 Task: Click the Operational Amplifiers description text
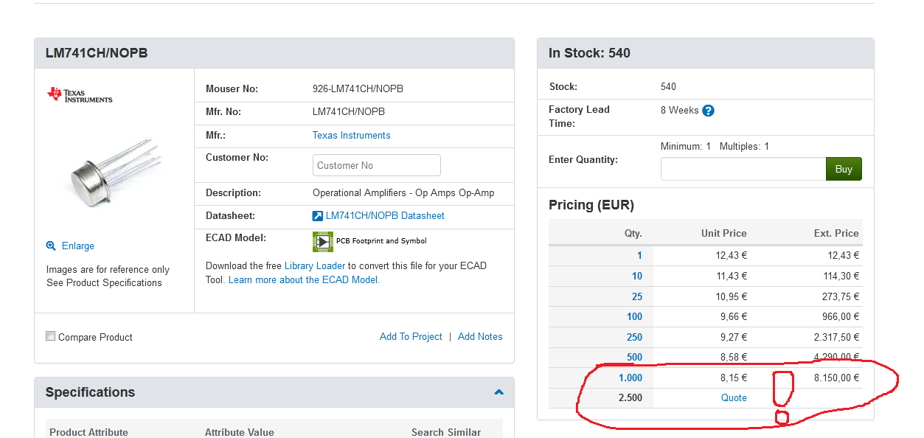coord(403,193)
